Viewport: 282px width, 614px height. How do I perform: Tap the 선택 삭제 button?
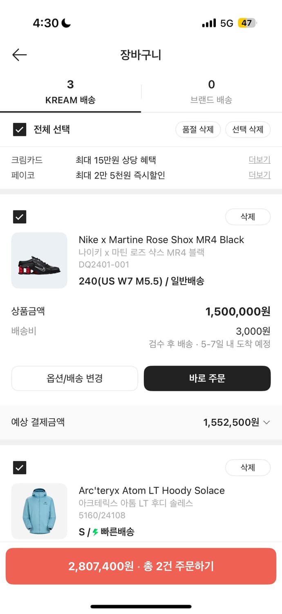[248, 130]
